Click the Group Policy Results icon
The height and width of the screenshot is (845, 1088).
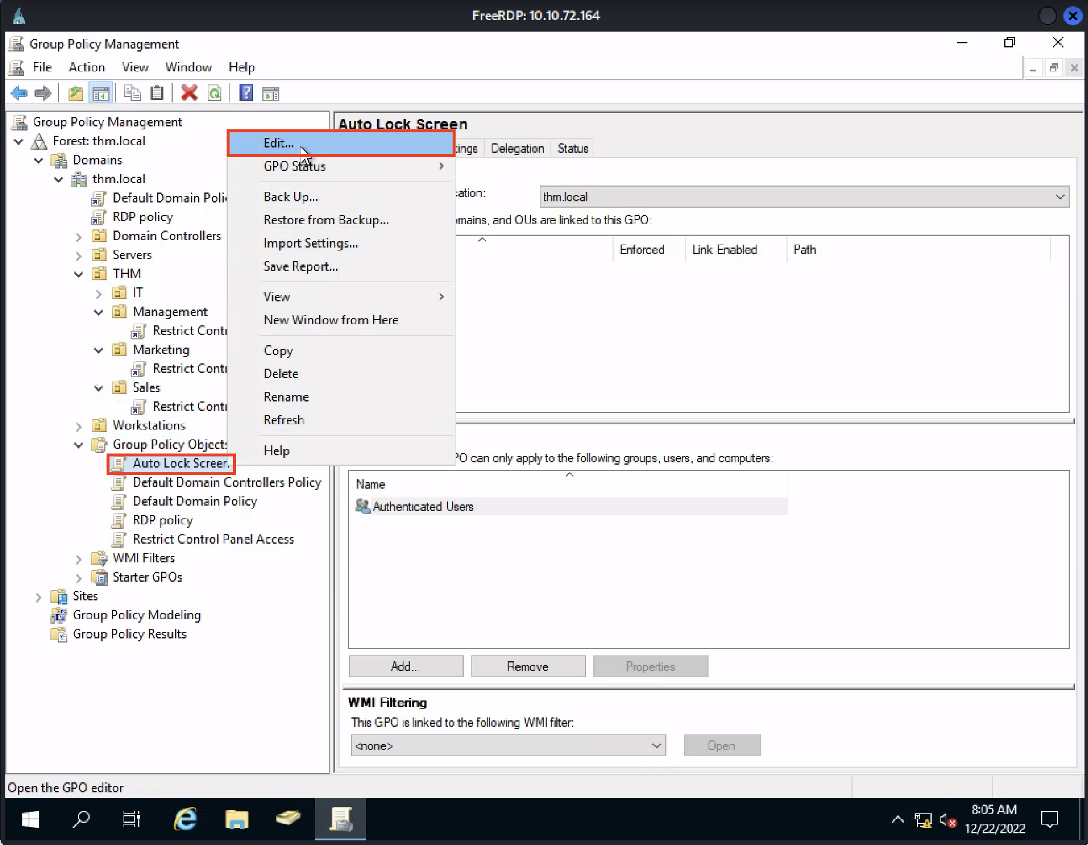59,634
